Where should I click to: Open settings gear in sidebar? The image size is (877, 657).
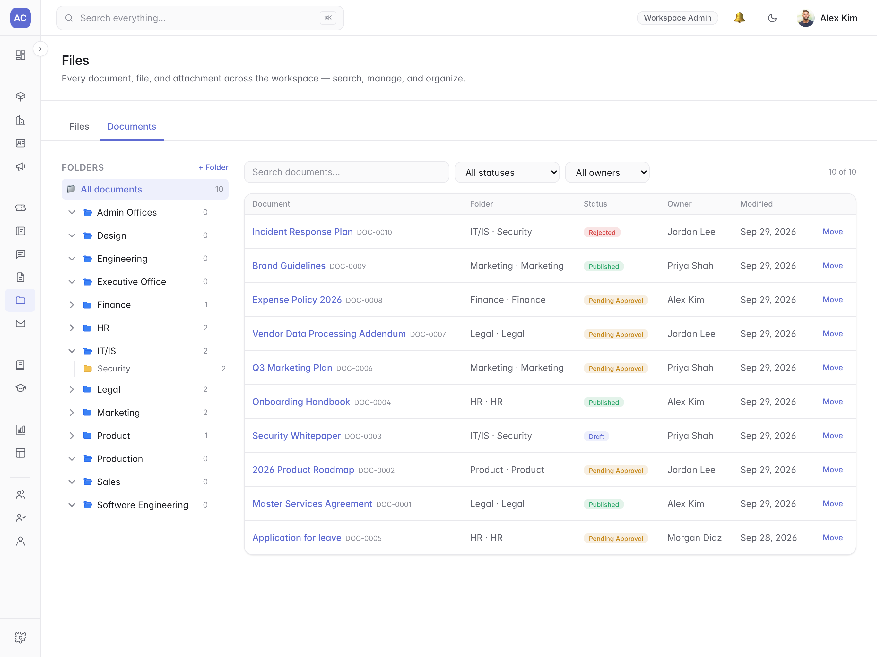(20, 637)
